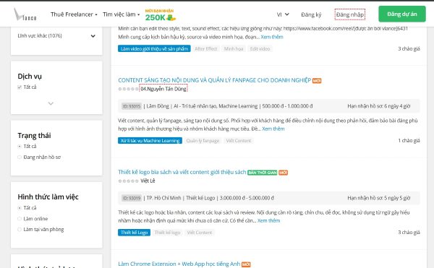
Task: Click Lâm Đồng location text
Action: [x=158, y=106]
